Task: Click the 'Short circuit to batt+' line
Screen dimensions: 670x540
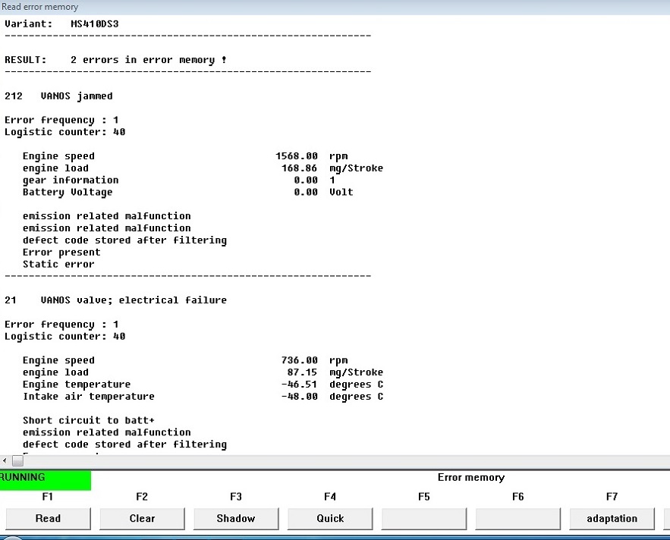Action: [89, 421]
